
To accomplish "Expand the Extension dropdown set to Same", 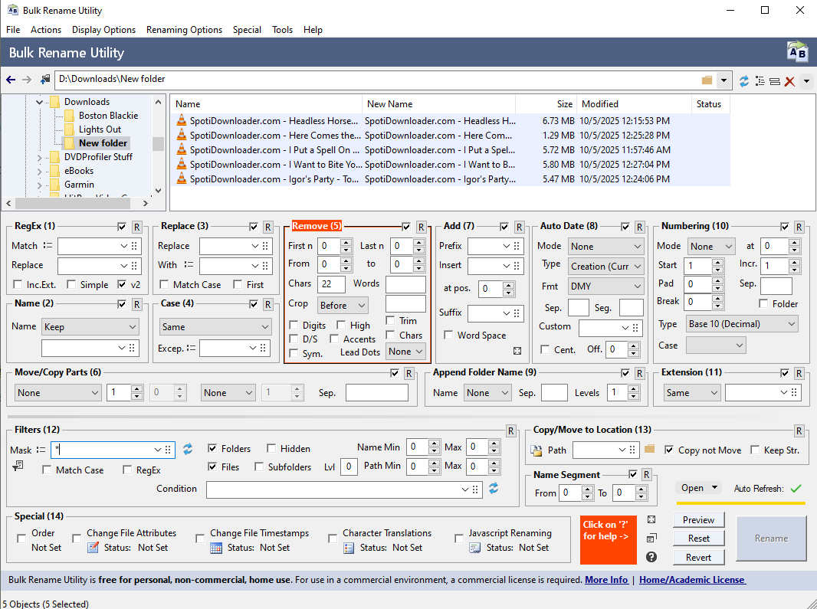I will (x=691, y=391).
